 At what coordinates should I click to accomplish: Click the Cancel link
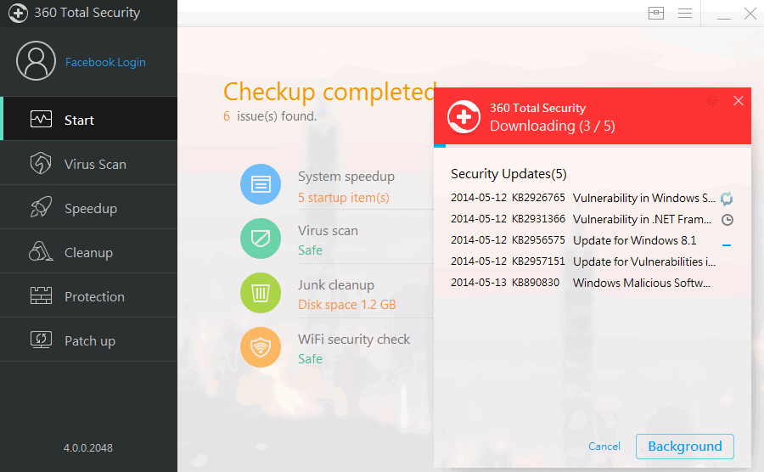click(604, 447)
